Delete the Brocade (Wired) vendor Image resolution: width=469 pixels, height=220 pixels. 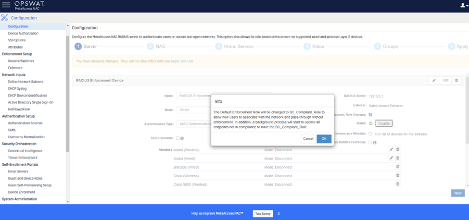point(398,167)
